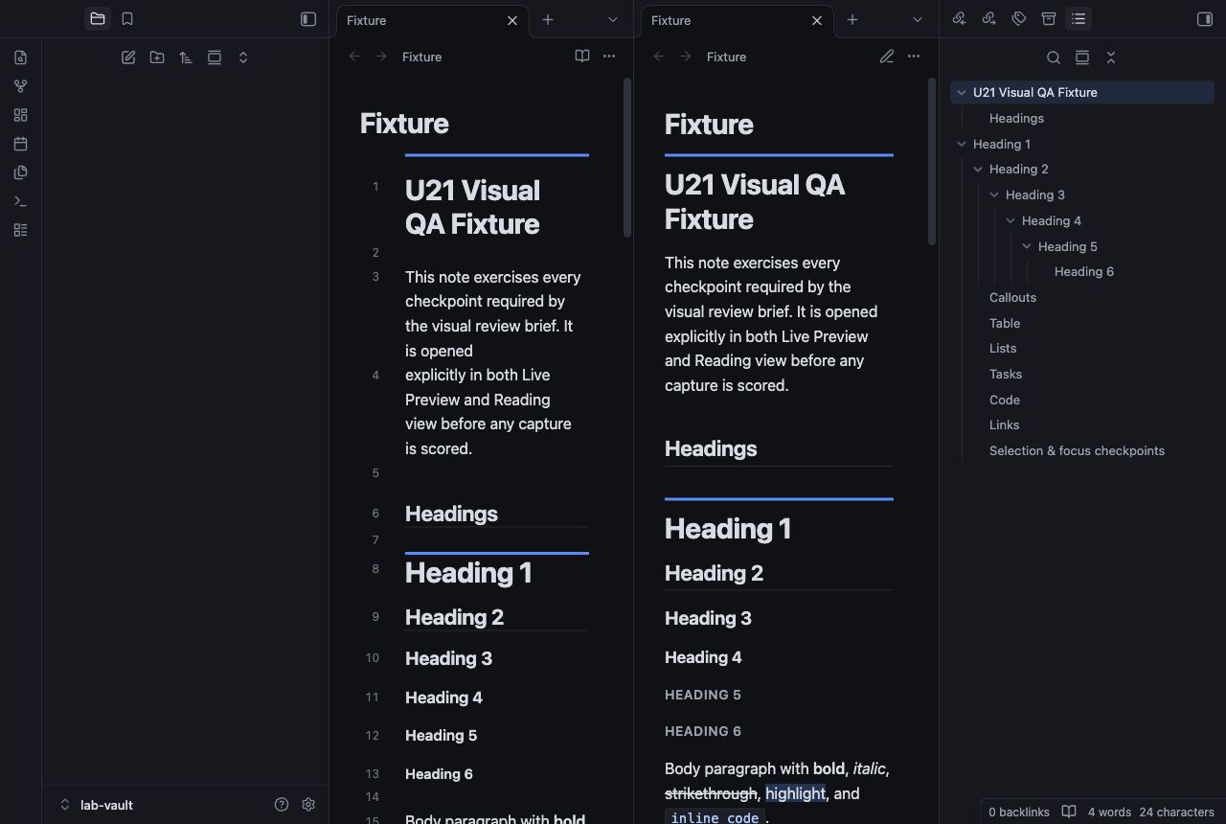This screenshot has height=824, width=1226.
Task: Click the right reading pane vertical scrollbar
Action: (x=932, y=161)
